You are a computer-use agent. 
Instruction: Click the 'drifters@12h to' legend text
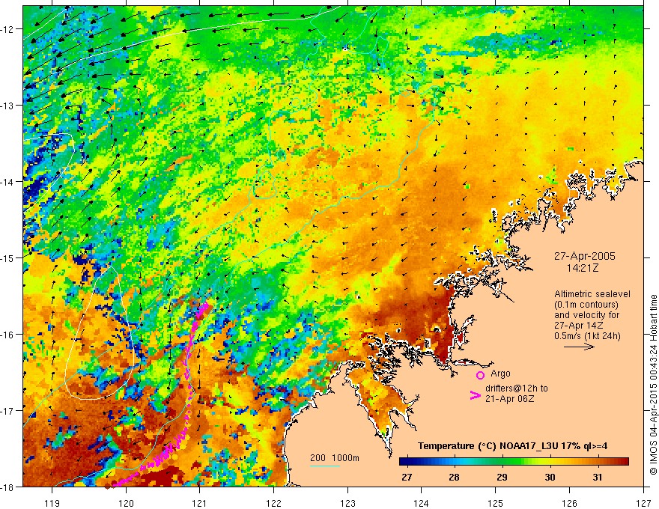point(517,388)
